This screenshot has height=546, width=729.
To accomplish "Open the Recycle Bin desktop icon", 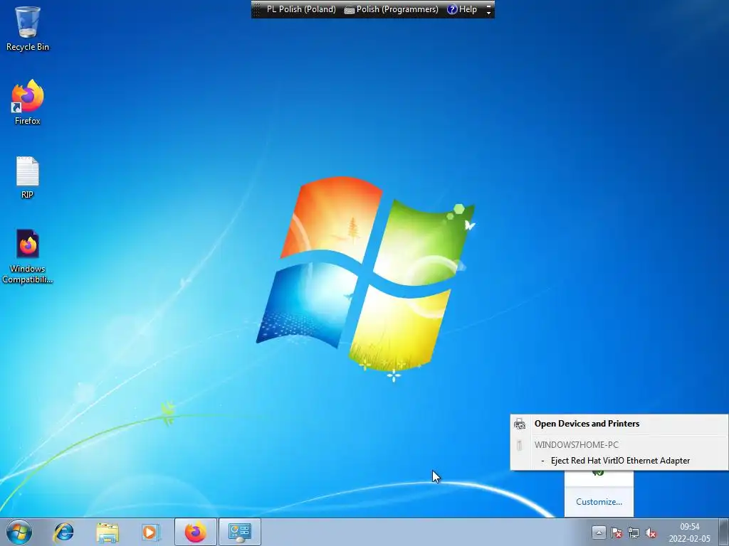I will coord(28,28).
